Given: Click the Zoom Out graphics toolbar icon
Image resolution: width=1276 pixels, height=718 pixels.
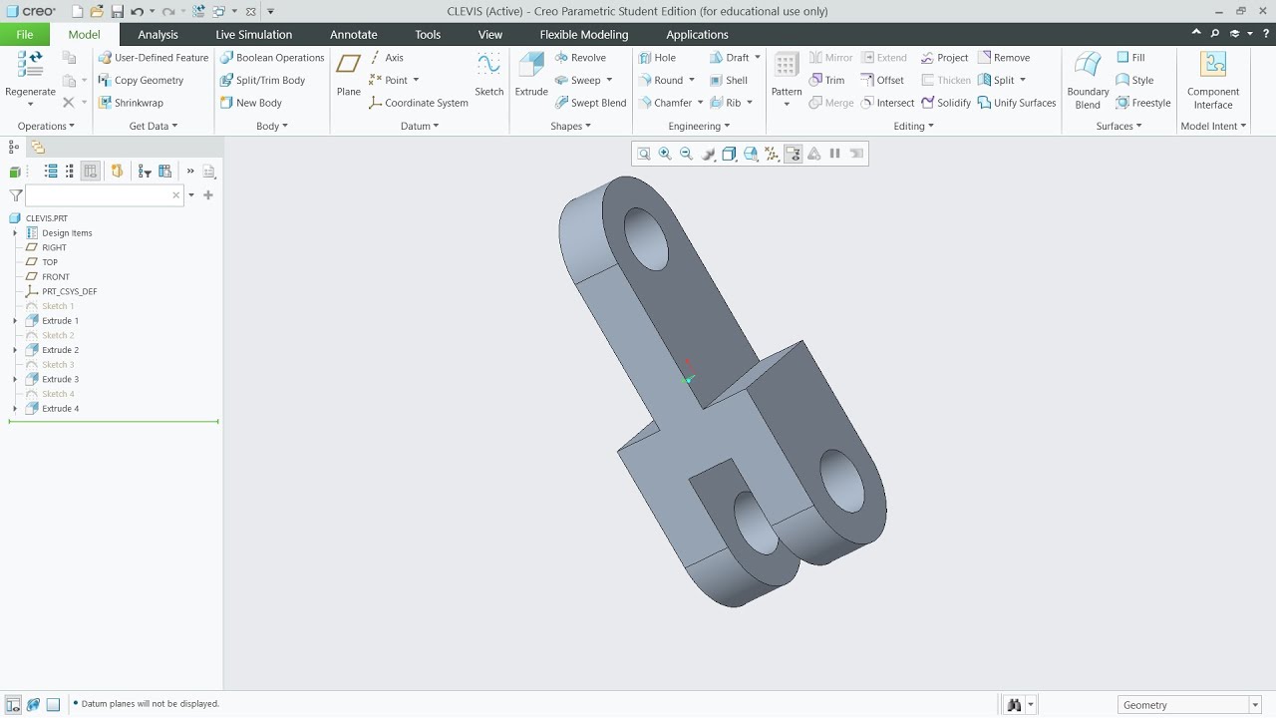Looking at the screenshot, I should coord(686,154).
